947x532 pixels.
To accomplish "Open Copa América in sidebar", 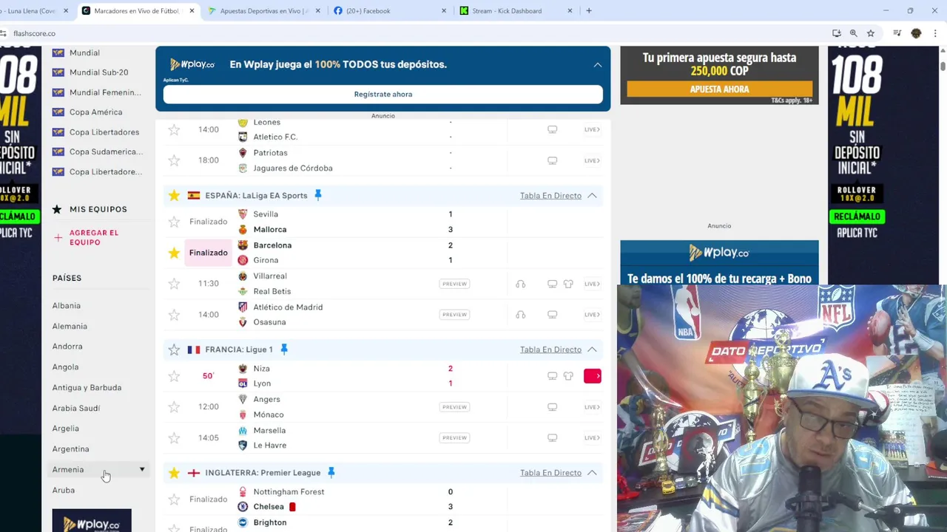I will pos(95,112).
